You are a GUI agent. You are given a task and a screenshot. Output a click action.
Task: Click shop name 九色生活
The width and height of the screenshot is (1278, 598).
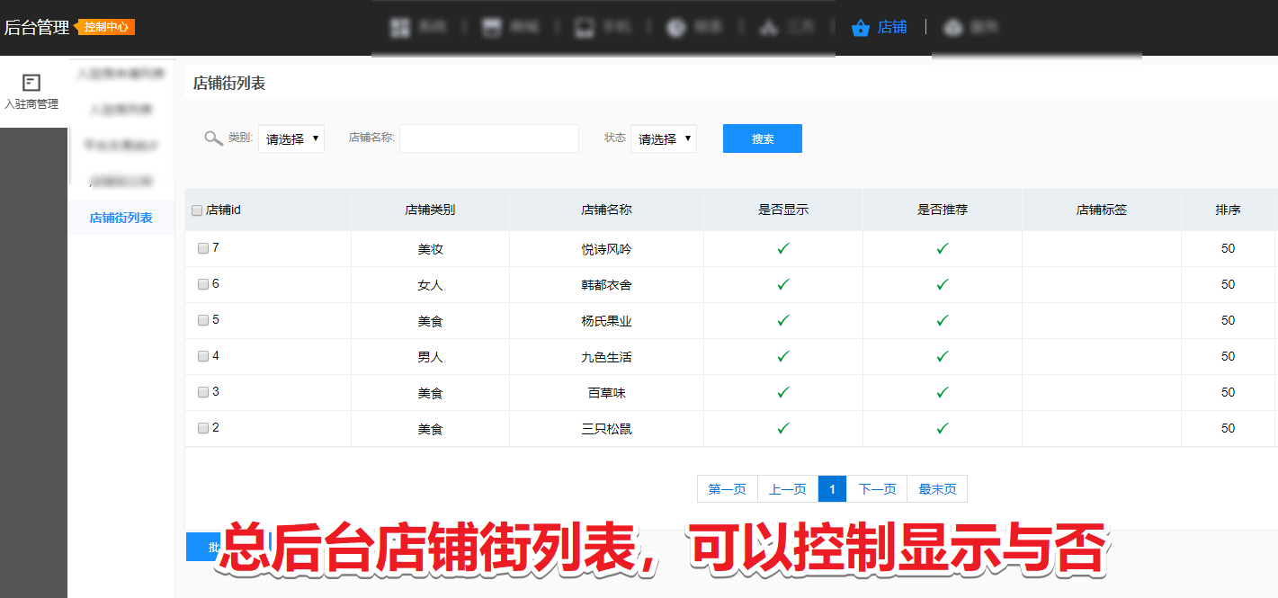(x=607, y=357)
